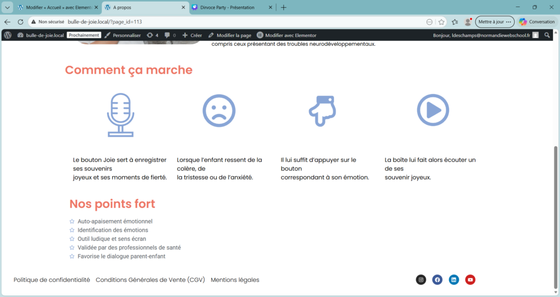Click Modifier avec Elementor
Viewport: 560px width, 297px height.
287,35
